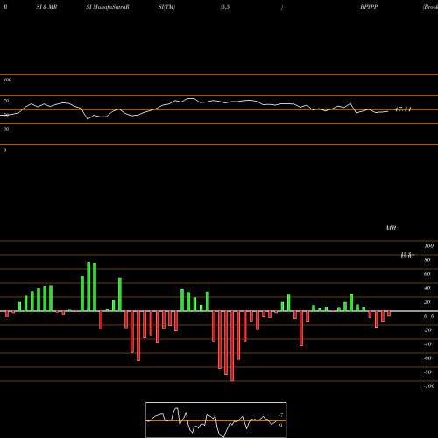438x438 pixels.
Task: Click the MR axis 40 label
Action: tap(427, 288)
